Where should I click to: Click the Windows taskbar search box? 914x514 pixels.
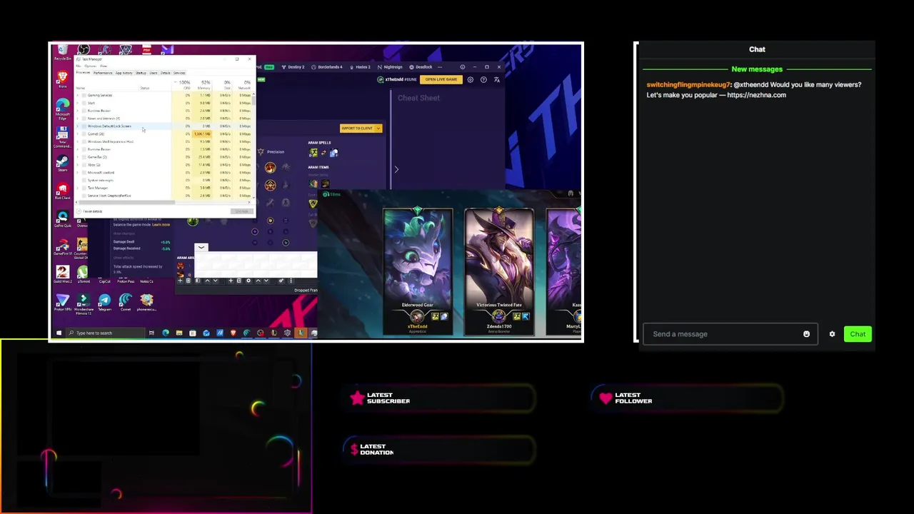106,333
